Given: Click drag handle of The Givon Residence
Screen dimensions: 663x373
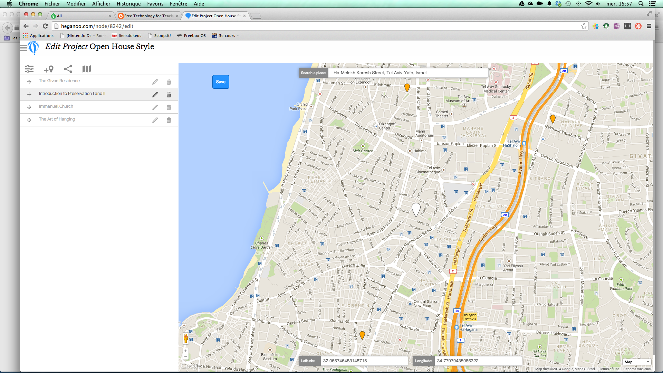Looking at the screenshot, I should click(x=29, y=82).
